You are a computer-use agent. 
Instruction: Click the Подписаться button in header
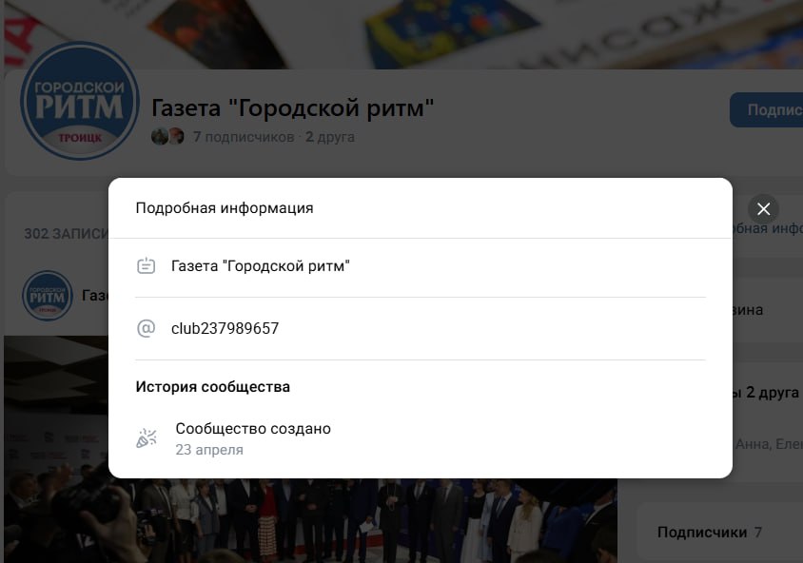coord(766,109)
